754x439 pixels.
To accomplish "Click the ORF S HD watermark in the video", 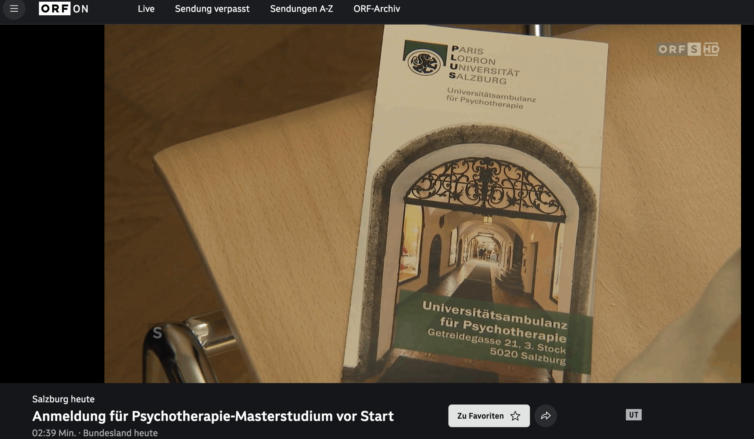I will 687,49.
